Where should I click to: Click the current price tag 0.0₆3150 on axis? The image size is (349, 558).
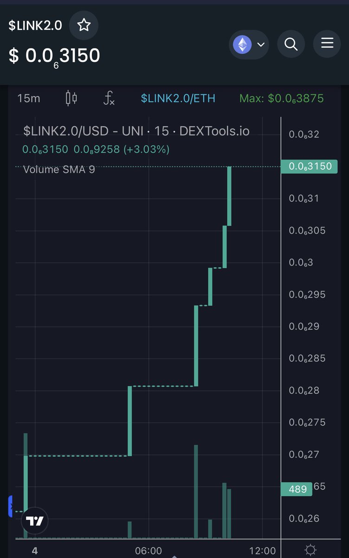pos(309,166)
